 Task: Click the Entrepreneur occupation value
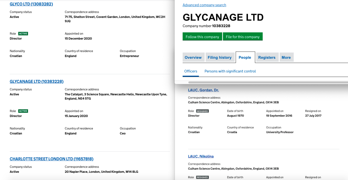point(129,56)
